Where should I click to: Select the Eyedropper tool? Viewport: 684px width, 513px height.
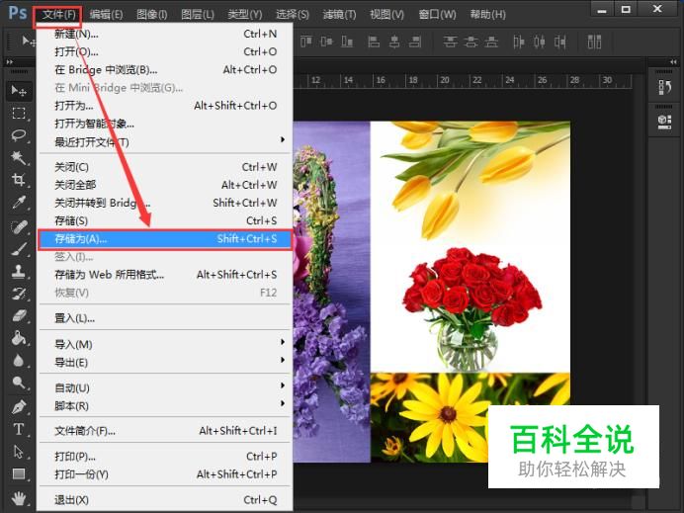point(19,203)
